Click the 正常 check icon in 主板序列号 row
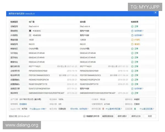Screen dimensions: 165x132 pos(132,71)
